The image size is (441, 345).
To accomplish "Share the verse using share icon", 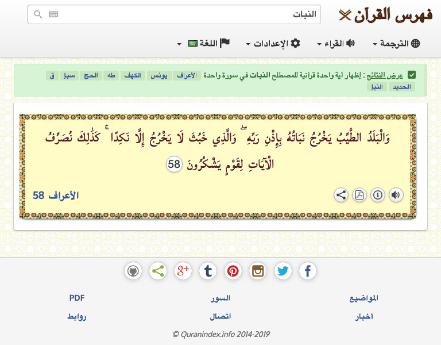I will point(341,195).
